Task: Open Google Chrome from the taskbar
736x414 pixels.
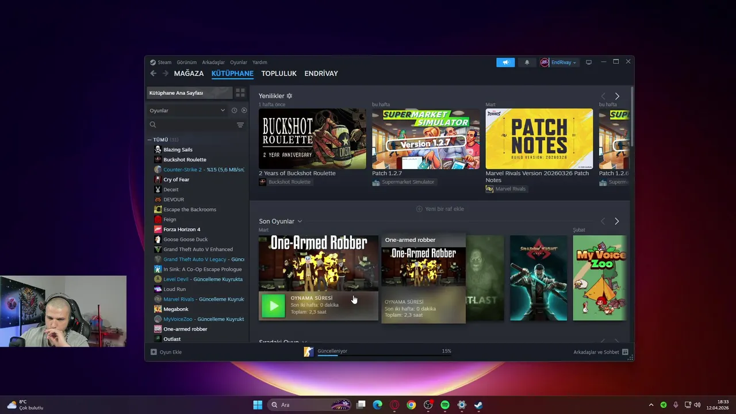Action: (411, 405)
